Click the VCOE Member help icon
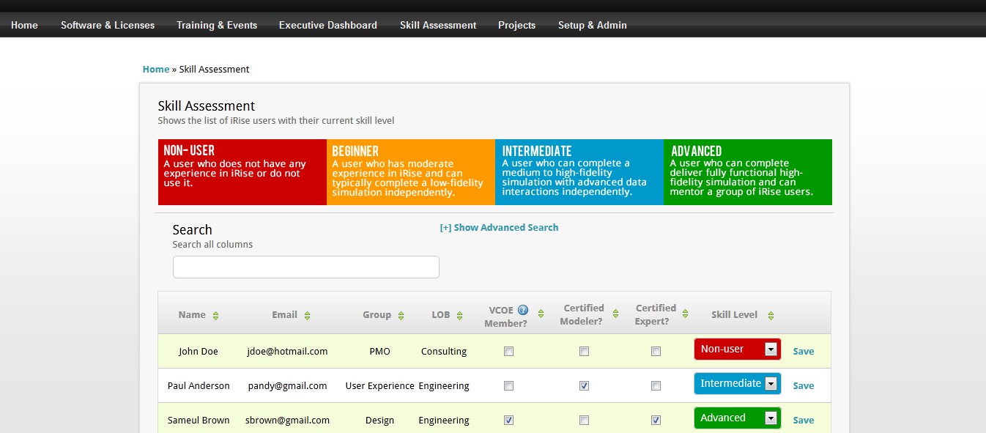Image resolution: width=986 pixels, height=433 pixels. 523,309
